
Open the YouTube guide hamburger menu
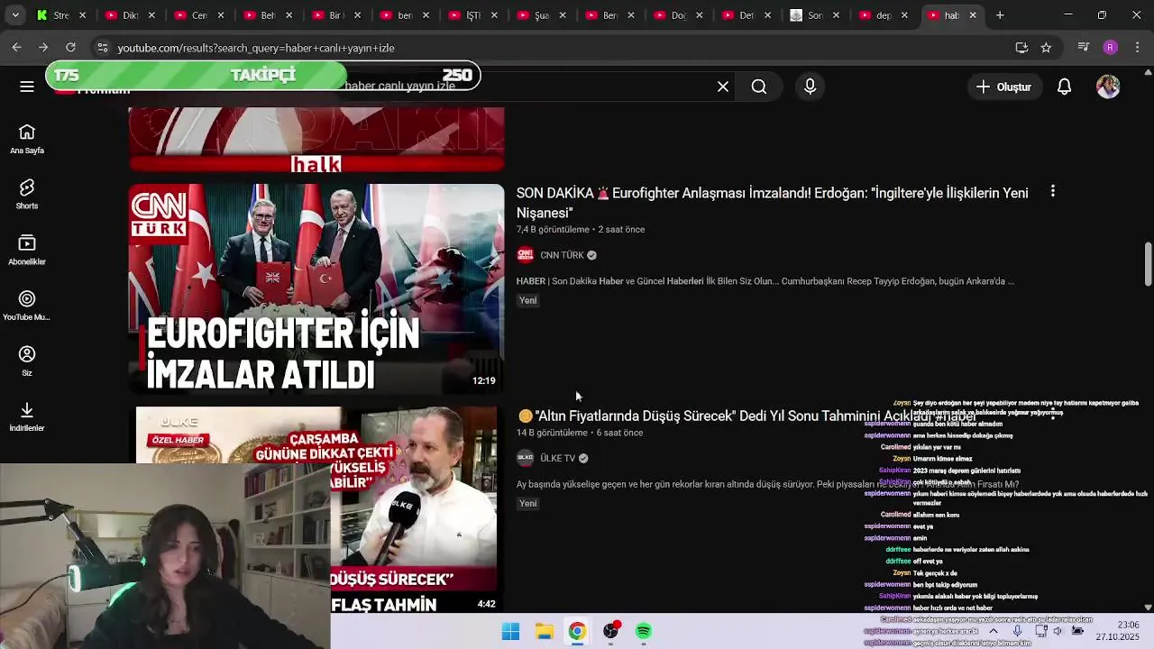coord(27,87)
